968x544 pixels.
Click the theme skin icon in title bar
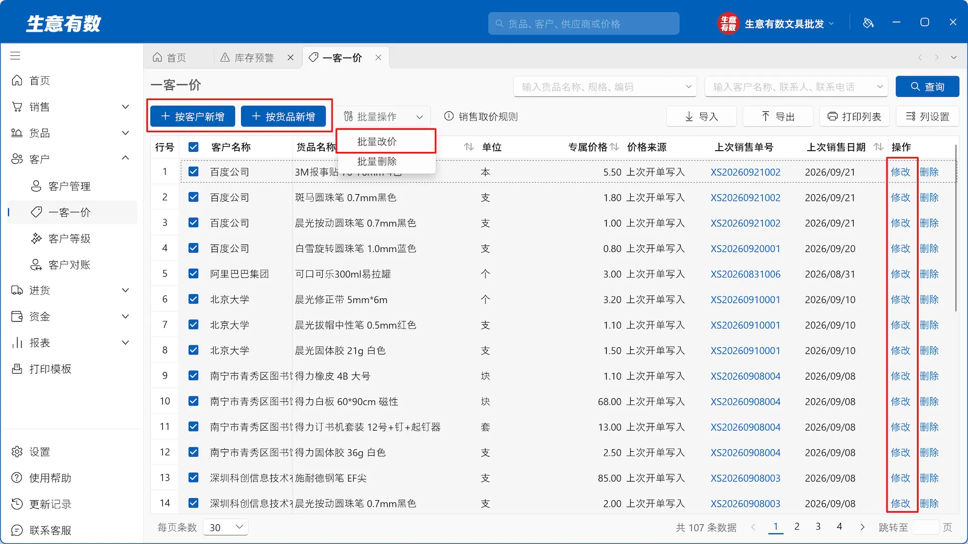pyautogui.click(x=868, y=23)
